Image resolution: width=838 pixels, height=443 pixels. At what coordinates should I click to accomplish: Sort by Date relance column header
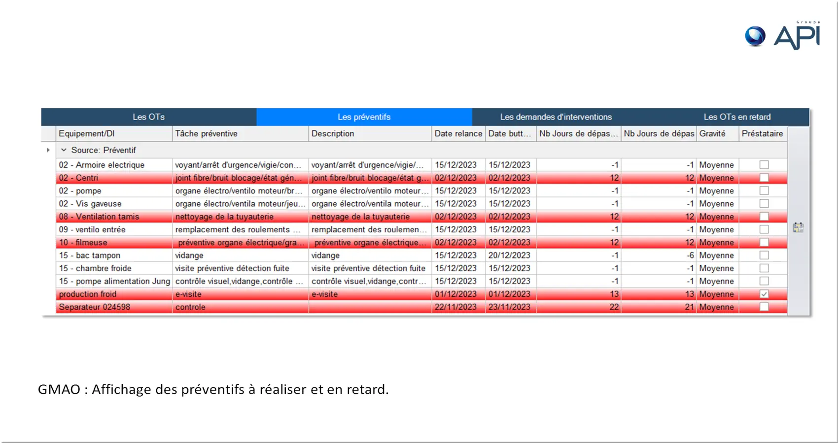pos(458,133)
